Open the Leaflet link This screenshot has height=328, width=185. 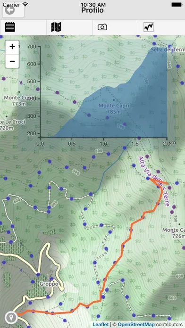(101, 325)
